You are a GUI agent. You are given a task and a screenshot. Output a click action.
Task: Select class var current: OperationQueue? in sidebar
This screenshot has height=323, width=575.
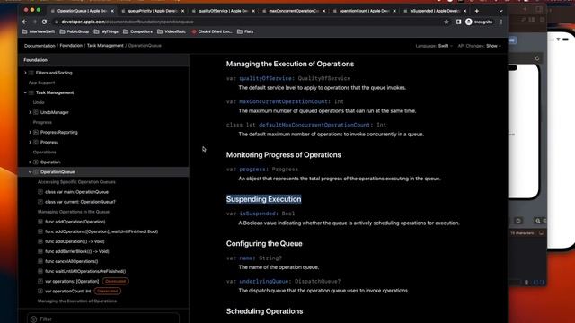pos(80,202)
